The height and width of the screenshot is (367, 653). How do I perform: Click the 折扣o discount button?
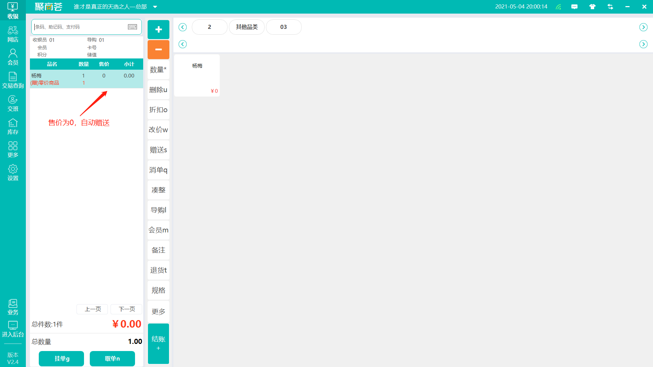pyautogui.click(x=158, y=110)
